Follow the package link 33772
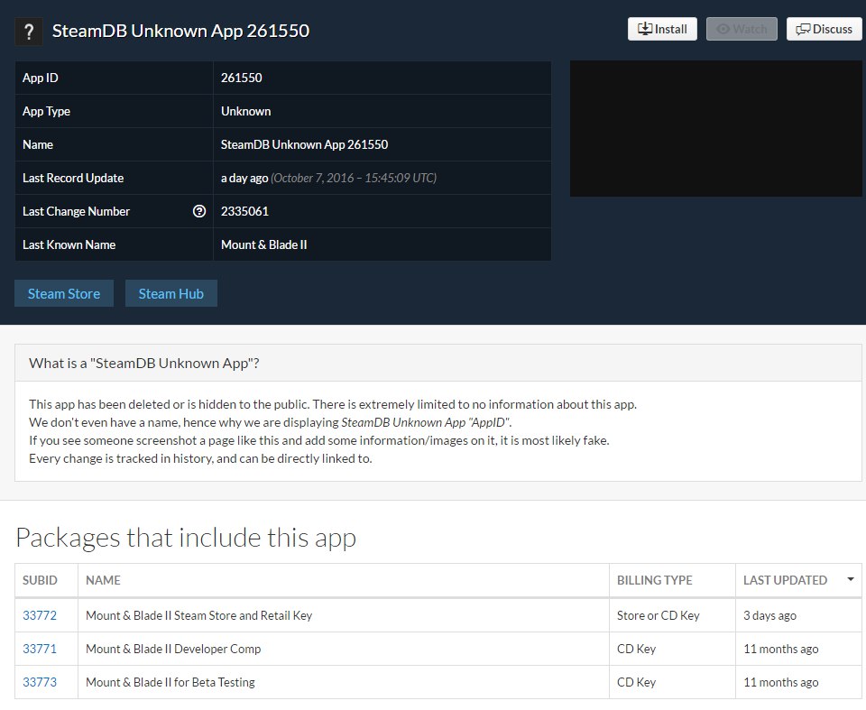Image resolution: width=866 pixels, height=710 pixels. click(40, 614)
